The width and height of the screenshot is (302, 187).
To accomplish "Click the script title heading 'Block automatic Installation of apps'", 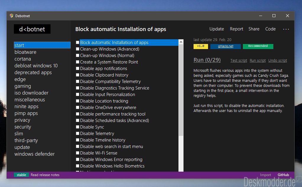I will coord(121,29).
